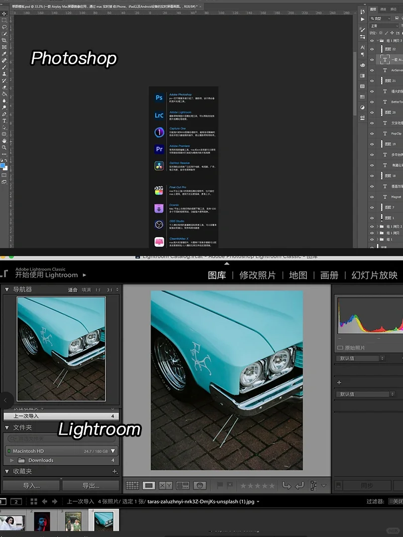This screenshot has height=537, width=403.
Task: Toggle visibility of group 组 1 拷贝 3
Action: [372, 40]
